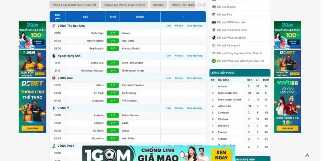
Task: Click the right VIVU88 advertisement banner
Action: (x=287, y=105)
